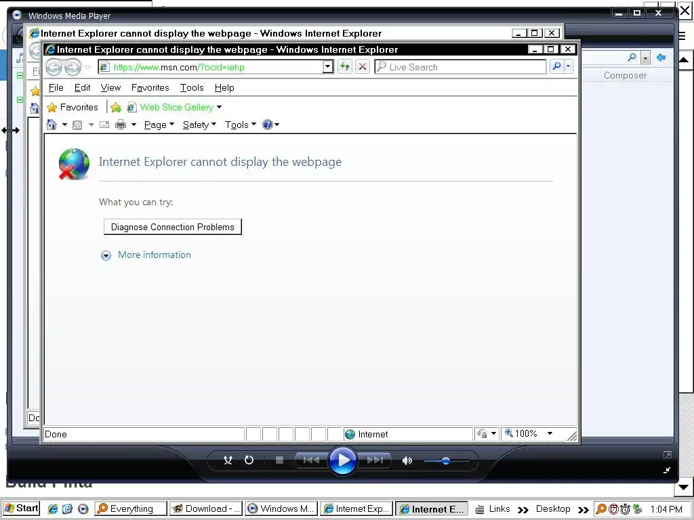The height and width of the screenshot is (520, 694).
Task: Open the Home button dropdown arrow
Action: coord(64,125)
